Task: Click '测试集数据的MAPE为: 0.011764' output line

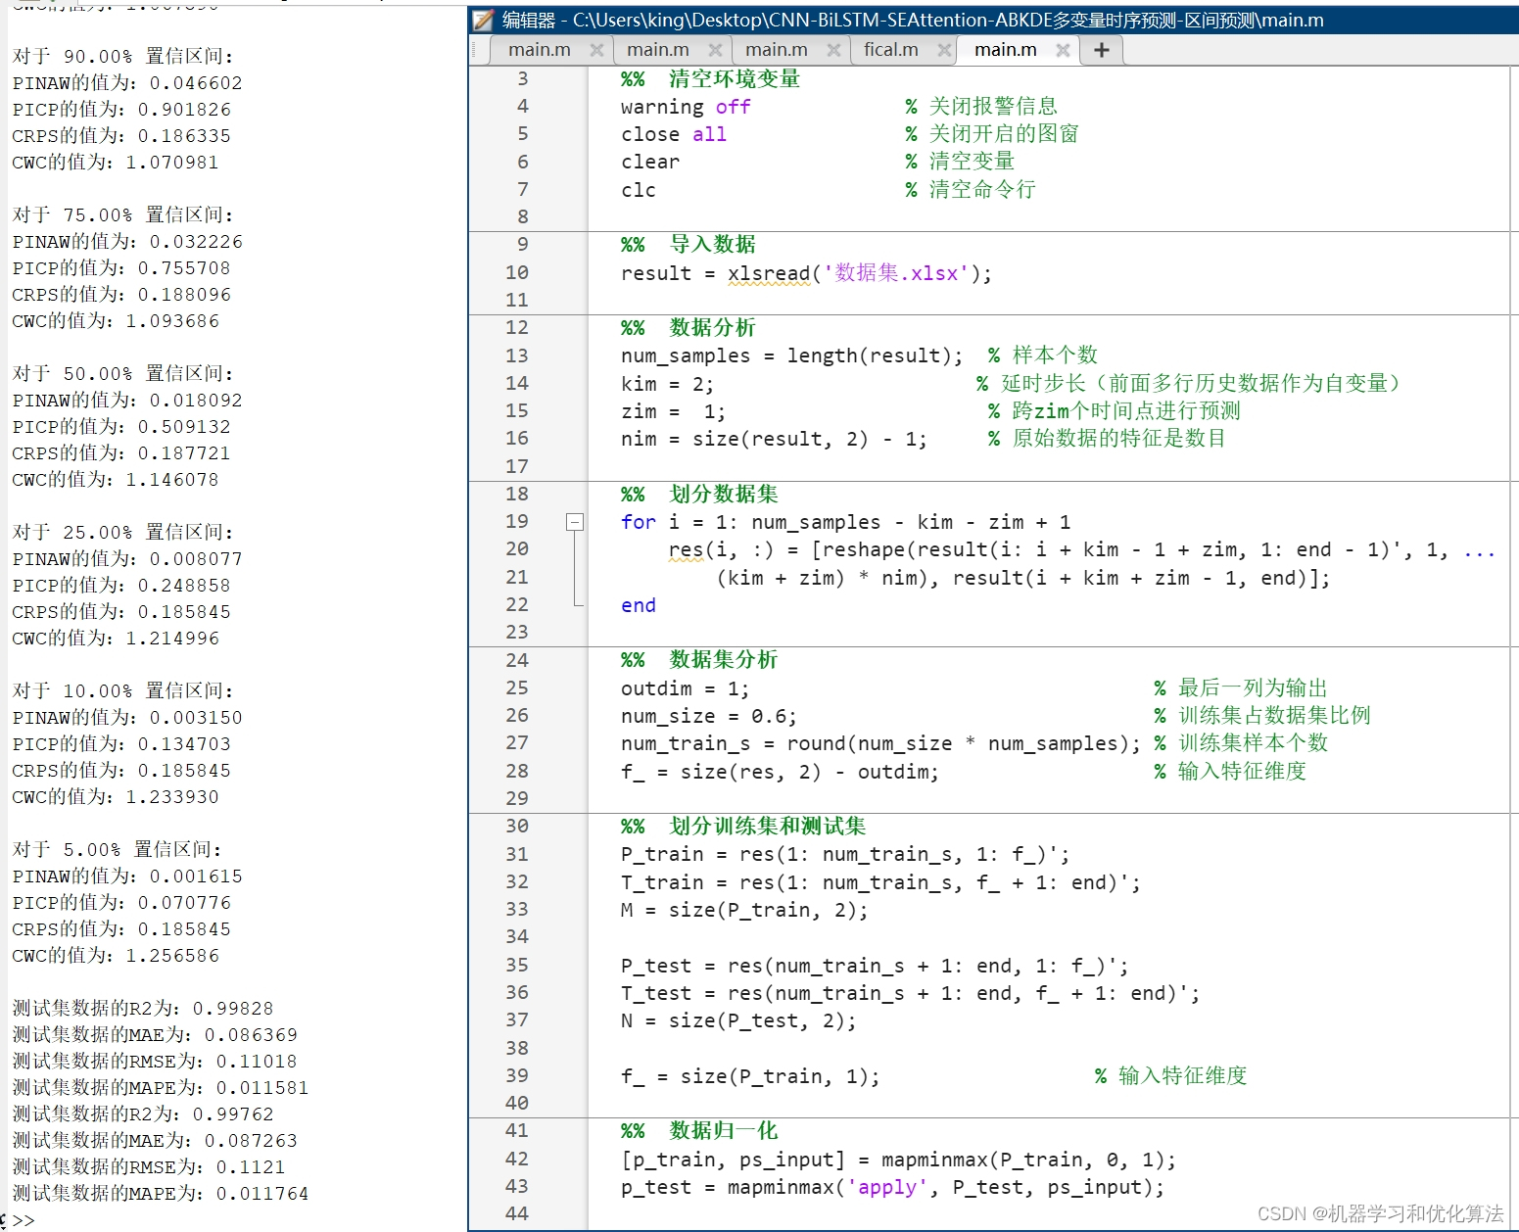Action: [161, 1193]
